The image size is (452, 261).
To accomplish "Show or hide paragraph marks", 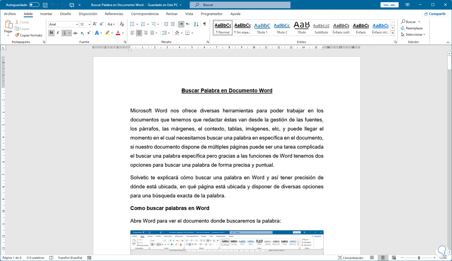I will 205,24.
